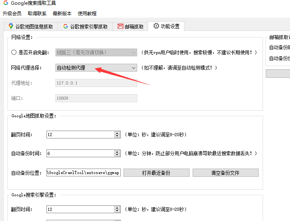Click the 网络代理选择 label

(x=27, y=68)
